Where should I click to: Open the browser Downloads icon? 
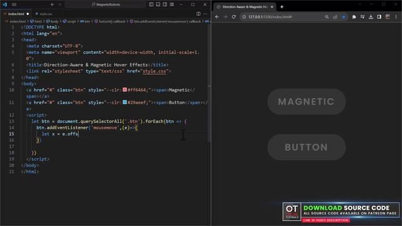pyautogui.click(x=371, y=17)
